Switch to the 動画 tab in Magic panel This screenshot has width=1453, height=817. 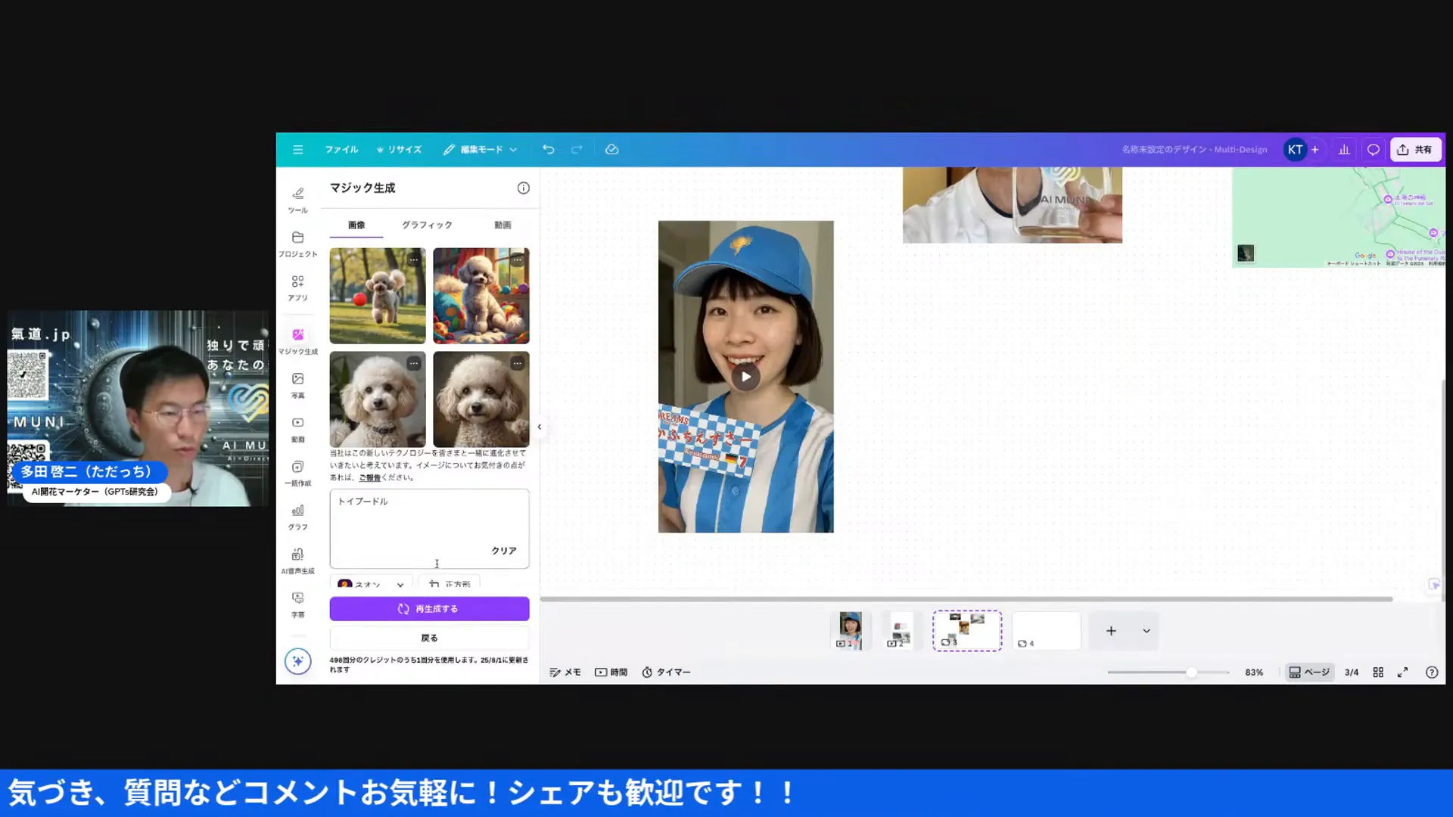tap(502, 225)
